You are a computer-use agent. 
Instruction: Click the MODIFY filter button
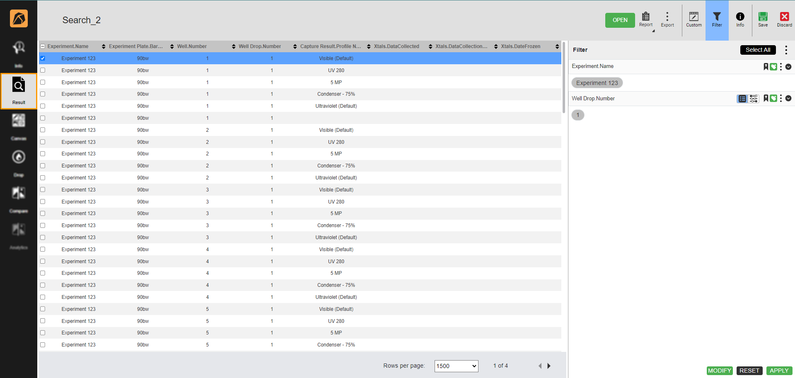point(719,371)
